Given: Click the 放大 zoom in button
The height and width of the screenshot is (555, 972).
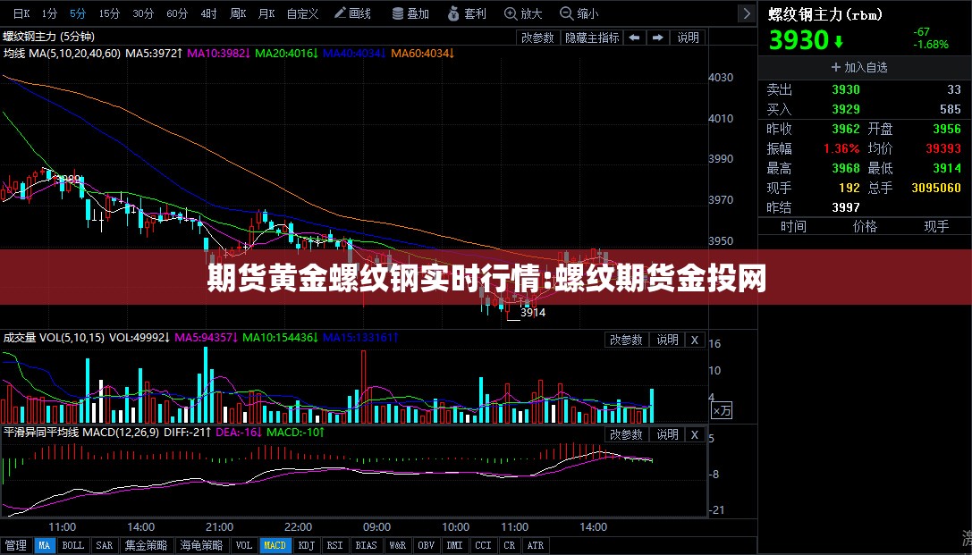Looking at the screenshot, I should 523,13.
